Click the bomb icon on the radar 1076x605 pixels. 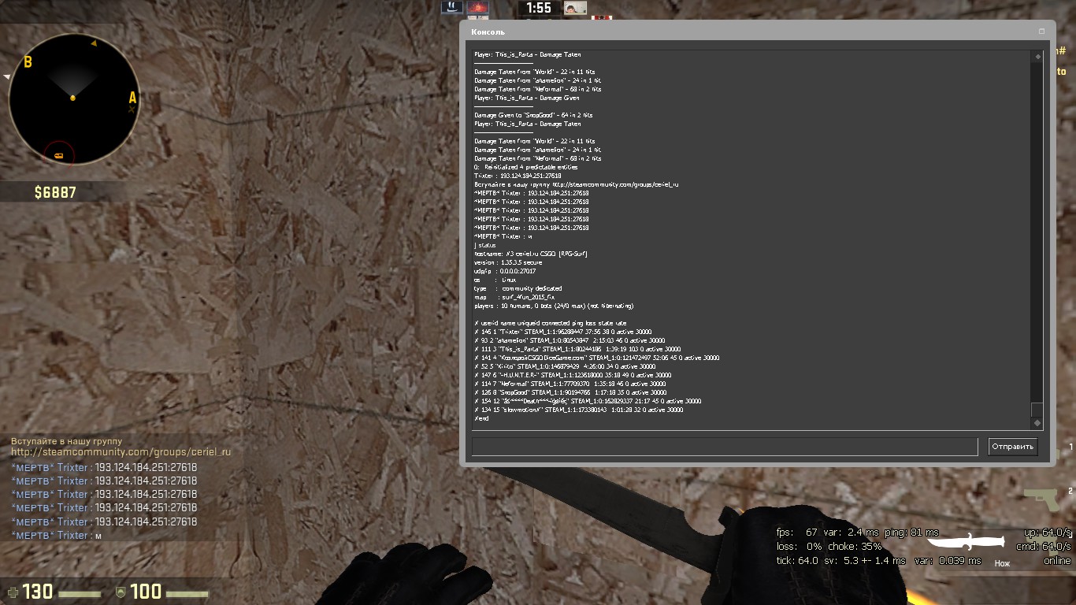(58, 156)
